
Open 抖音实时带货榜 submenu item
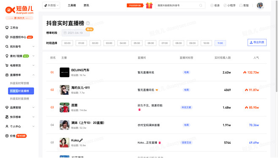pyautogui.click(x=19, y=83)
